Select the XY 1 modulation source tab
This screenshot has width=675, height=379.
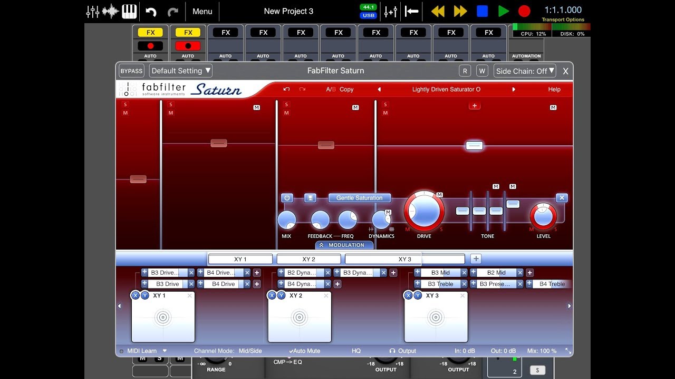click(x=240, y=259)
